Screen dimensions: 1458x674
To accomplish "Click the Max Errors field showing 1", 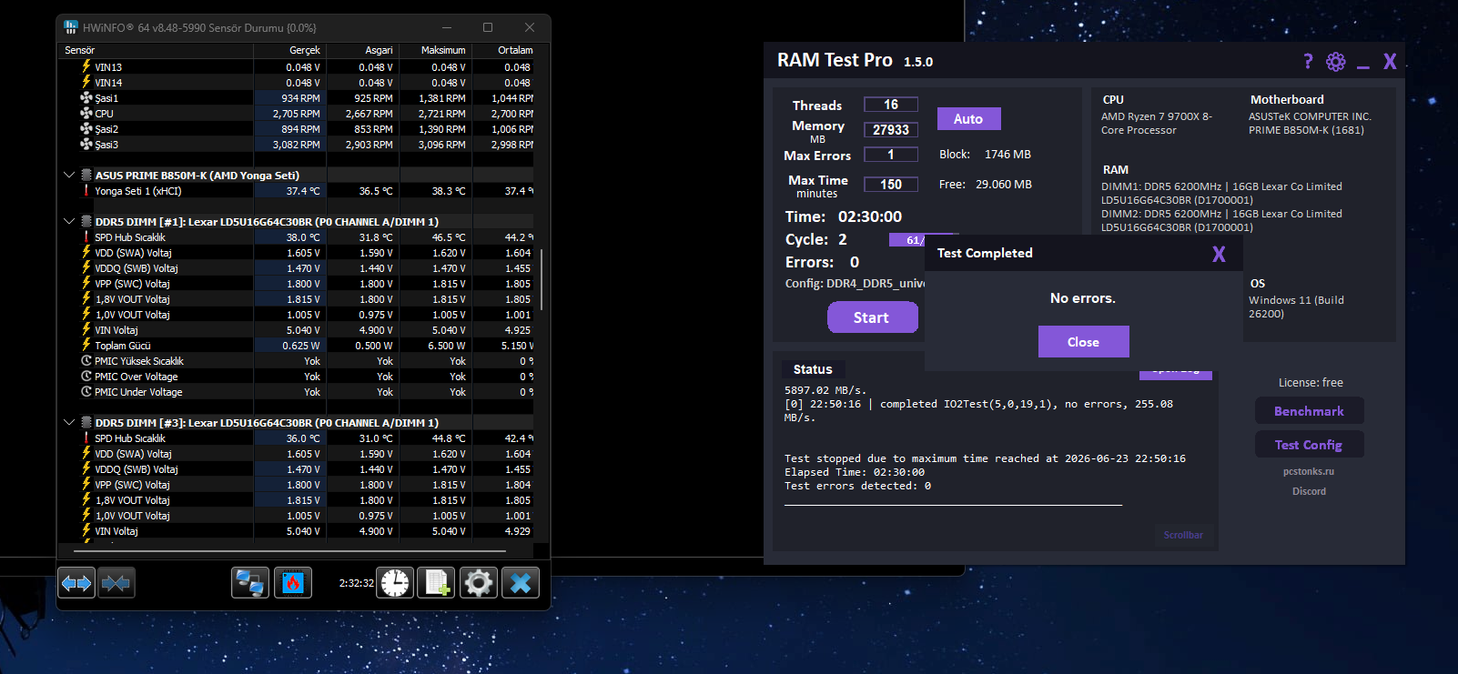I will tap(891, 155).
